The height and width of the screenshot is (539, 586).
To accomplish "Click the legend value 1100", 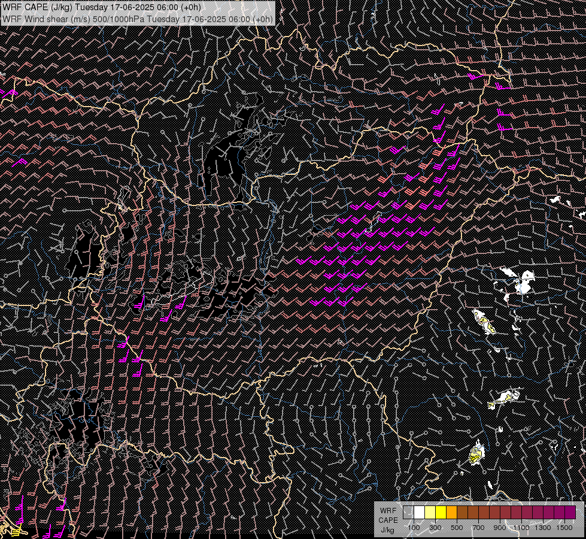I will pos(521,528).
